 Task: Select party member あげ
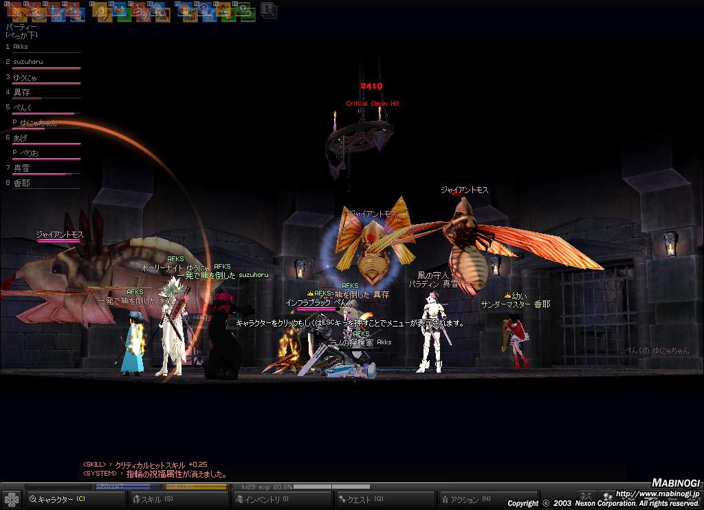click(x=43, y=139)
